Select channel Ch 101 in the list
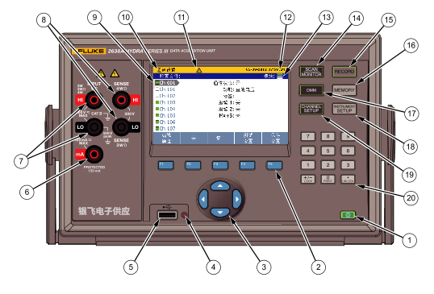Image resolution: width=434 pixels, height=294 pixels. [x=165, y=89]
